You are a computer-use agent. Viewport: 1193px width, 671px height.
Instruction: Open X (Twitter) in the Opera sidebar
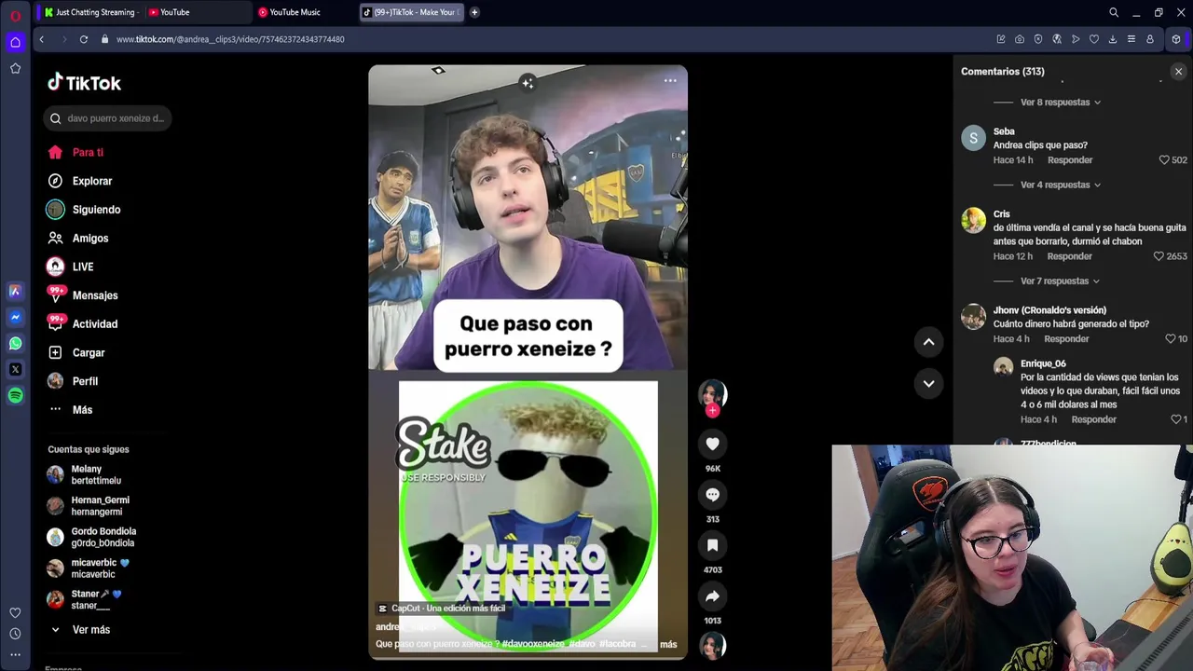point(15,369)
